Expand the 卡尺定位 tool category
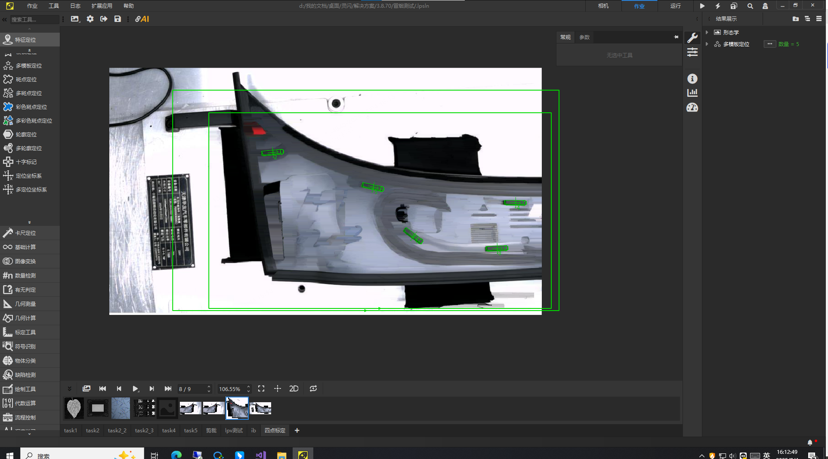This screenshot has width=828, height=459. tap(26, 233)
